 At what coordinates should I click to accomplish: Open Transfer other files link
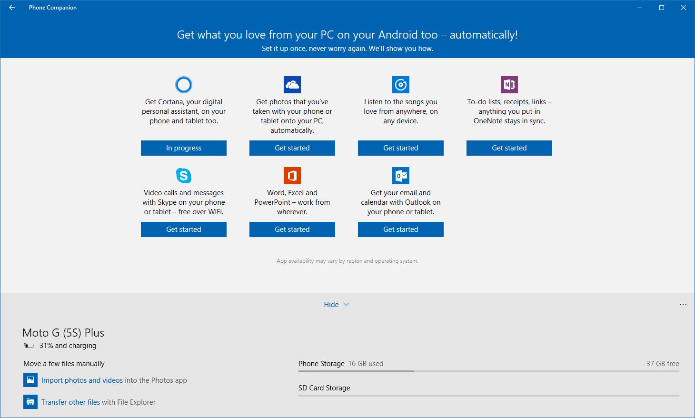point(70,402)
